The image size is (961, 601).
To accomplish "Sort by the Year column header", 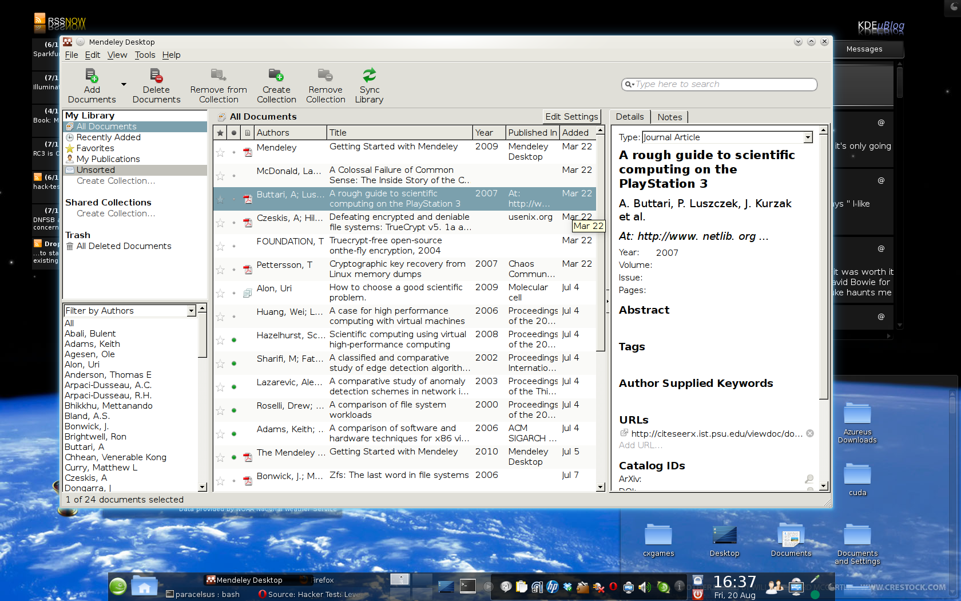I will tap(489, 133).
